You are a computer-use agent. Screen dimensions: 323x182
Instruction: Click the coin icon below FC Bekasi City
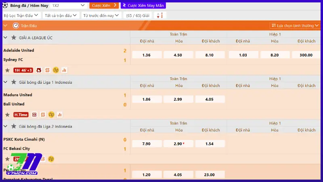51,159
